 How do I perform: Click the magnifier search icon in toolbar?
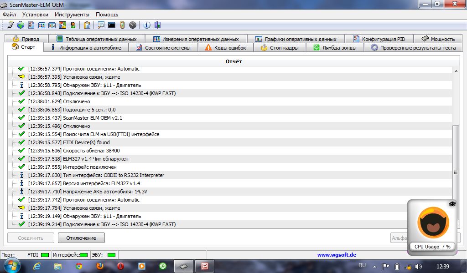(101, 25)
